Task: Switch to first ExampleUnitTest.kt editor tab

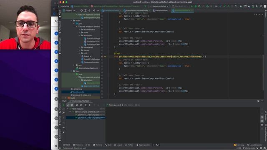Action: (111, 10)
